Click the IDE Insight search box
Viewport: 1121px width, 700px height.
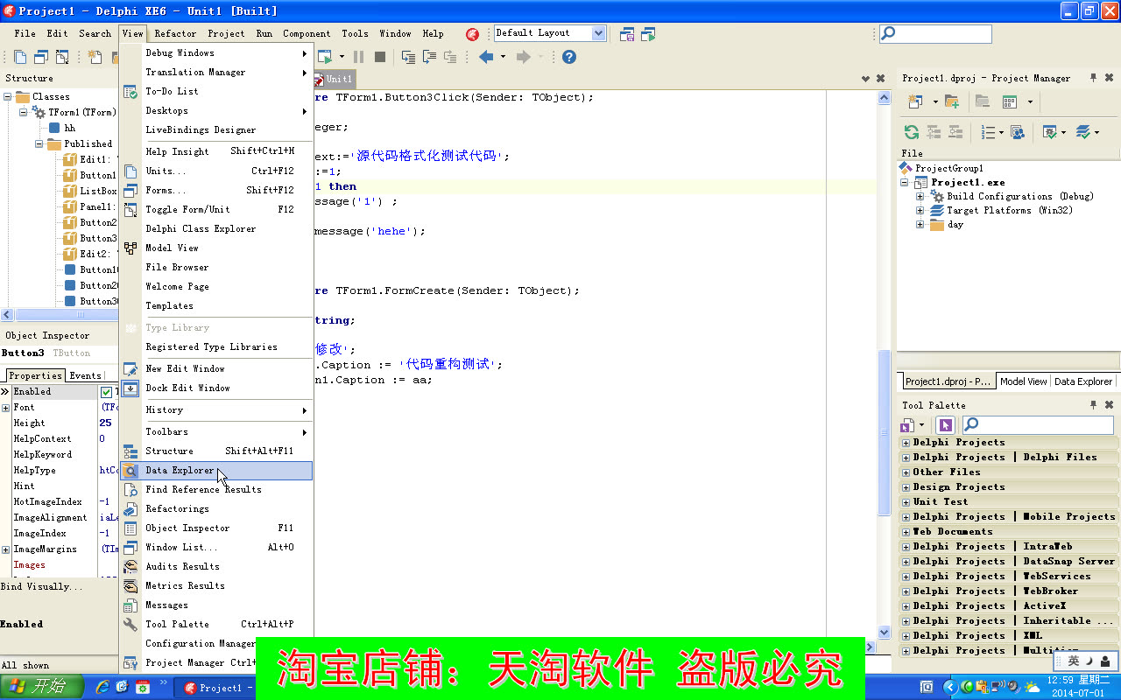coord(935,34)
